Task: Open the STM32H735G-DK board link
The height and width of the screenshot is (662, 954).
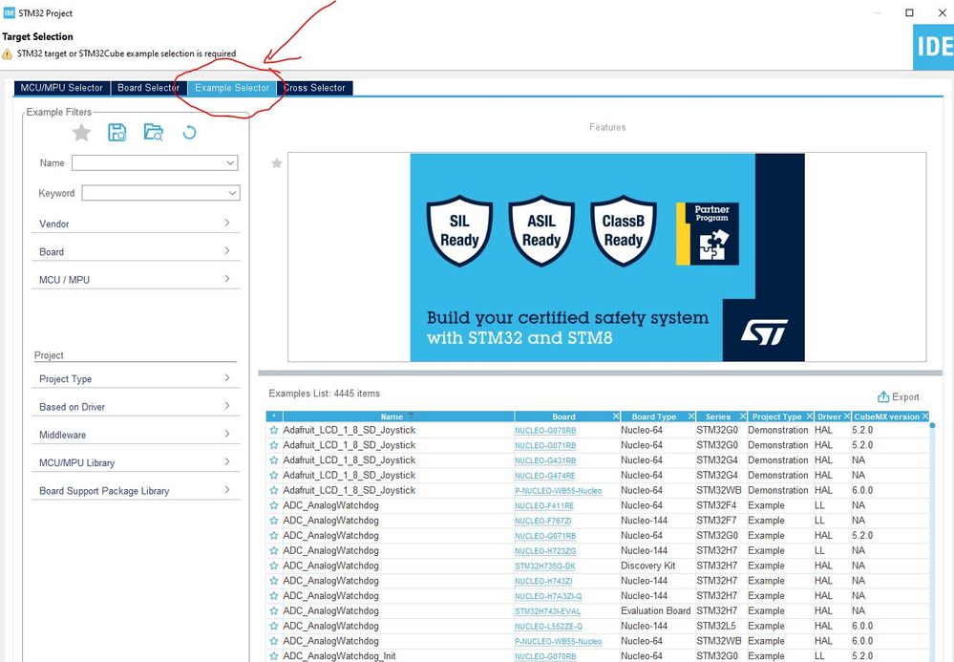Action: (x=544, y=566)
